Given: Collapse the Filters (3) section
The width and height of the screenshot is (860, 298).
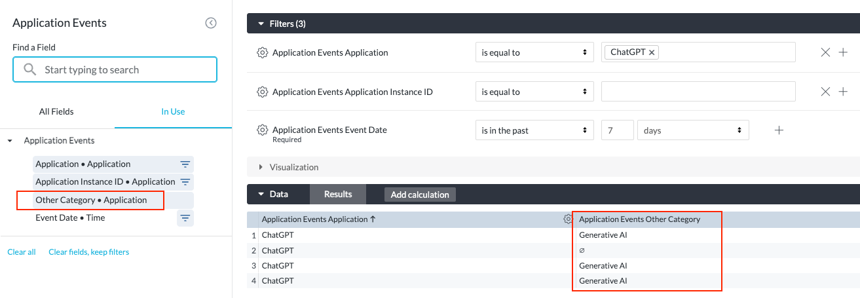Looking at the screenshot, I should [x=259, y=24].
